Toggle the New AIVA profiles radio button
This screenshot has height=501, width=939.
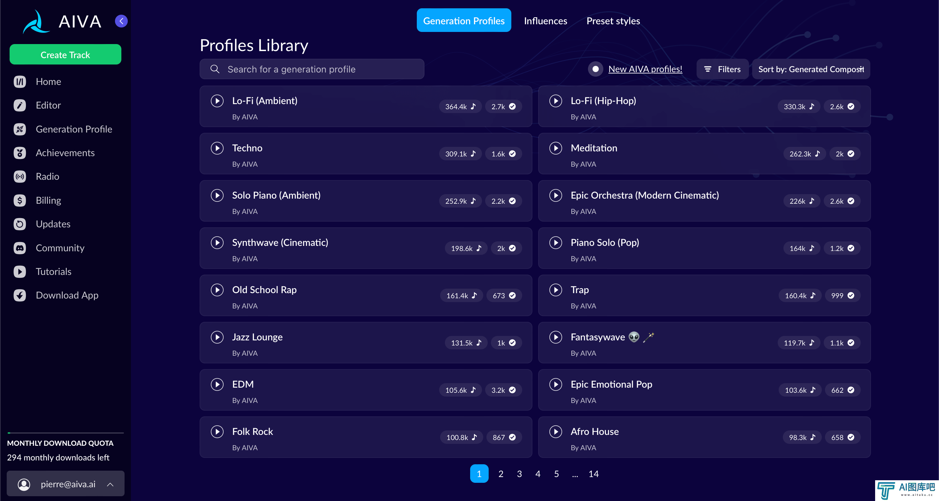(595, 69)
